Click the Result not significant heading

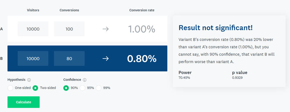pyautogui.click(x=216, y=28)
